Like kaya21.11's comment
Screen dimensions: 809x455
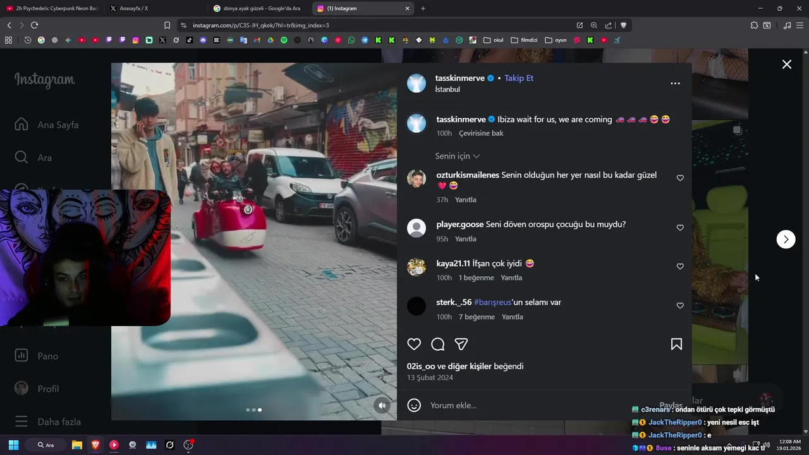(680, 267)
